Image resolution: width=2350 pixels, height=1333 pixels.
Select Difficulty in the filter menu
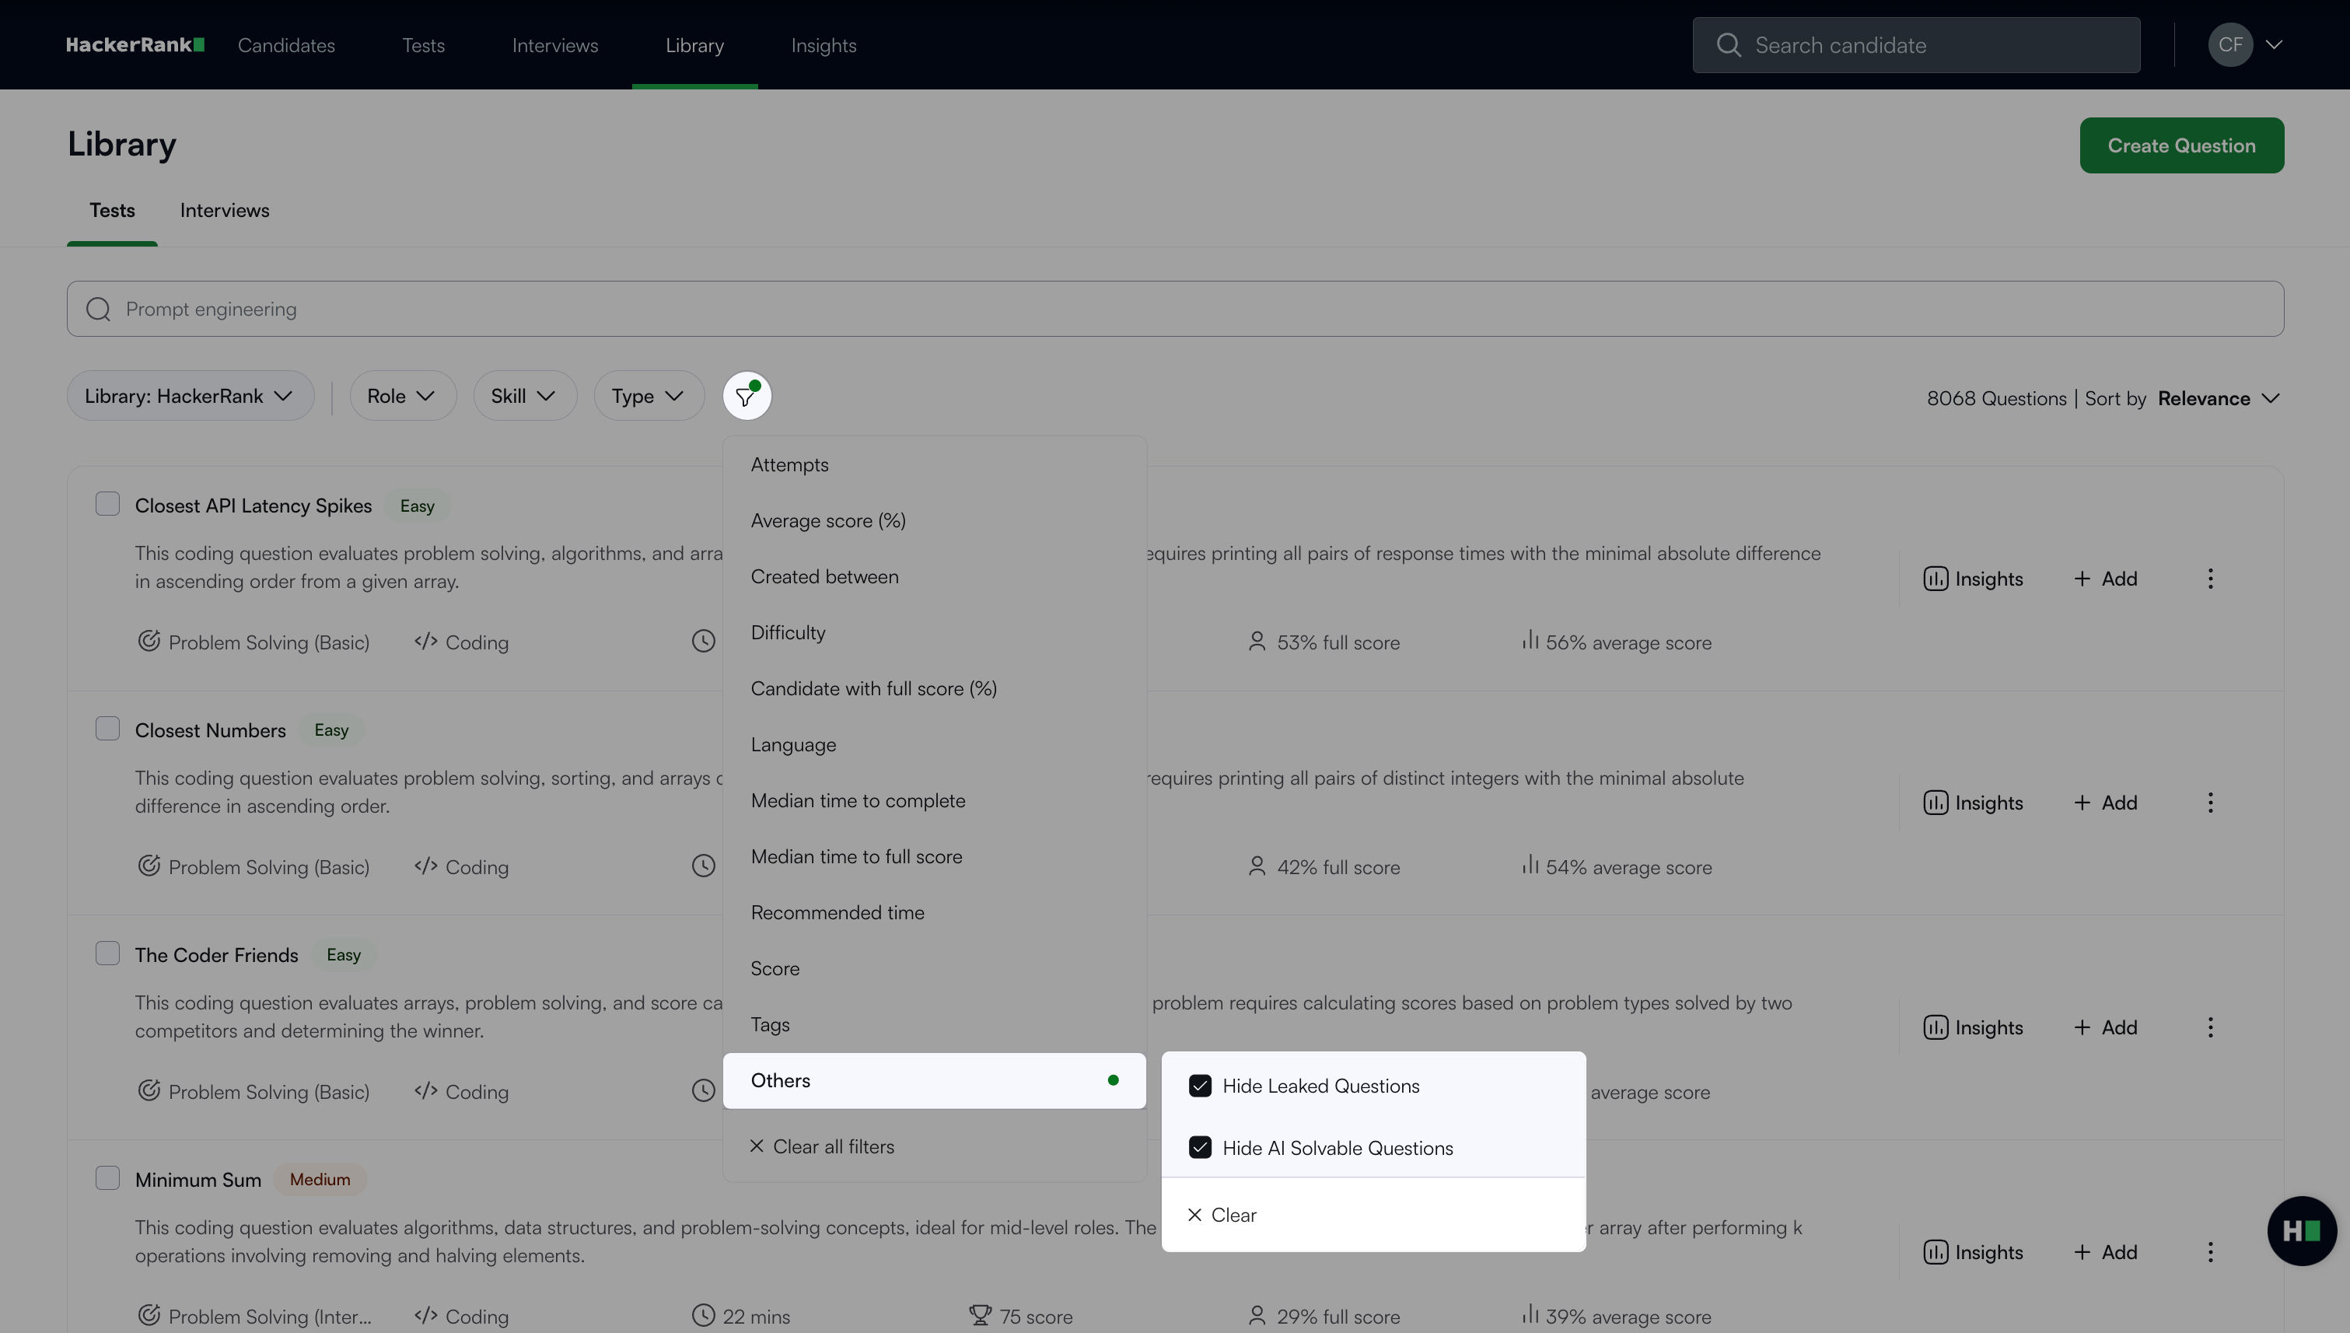pos(787,632)
